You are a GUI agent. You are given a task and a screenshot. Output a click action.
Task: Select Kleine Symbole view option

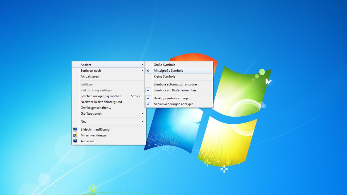point(179,77)
